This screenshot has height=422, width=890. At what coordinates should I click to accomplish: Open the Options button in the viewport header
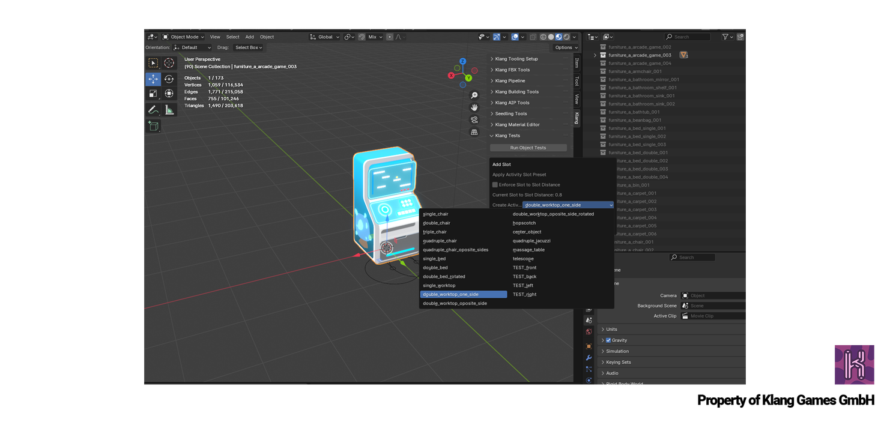(x=566, y=47)
